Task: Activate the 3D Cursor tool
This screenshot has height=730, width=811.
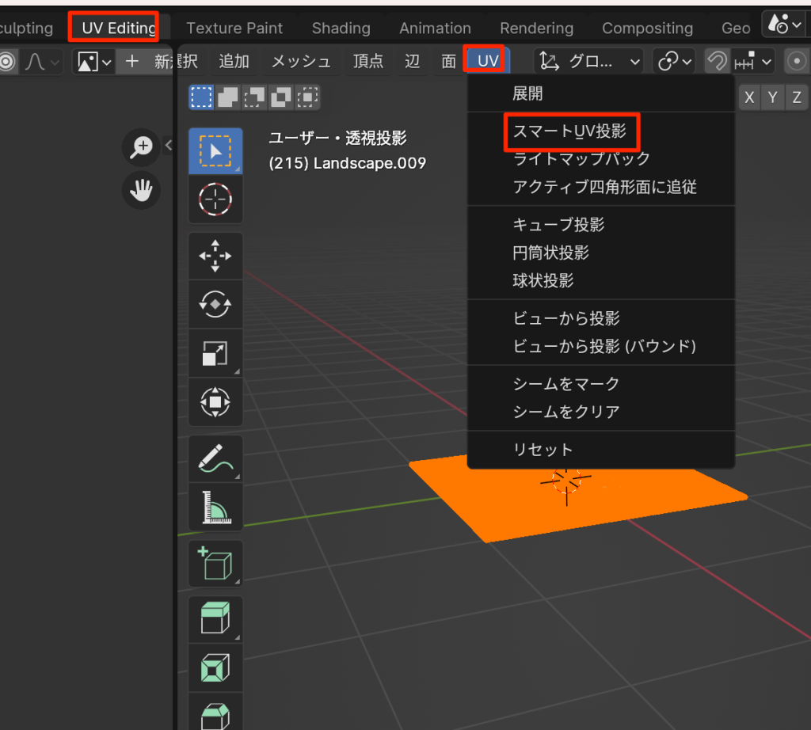Action: tap(215, 200)
